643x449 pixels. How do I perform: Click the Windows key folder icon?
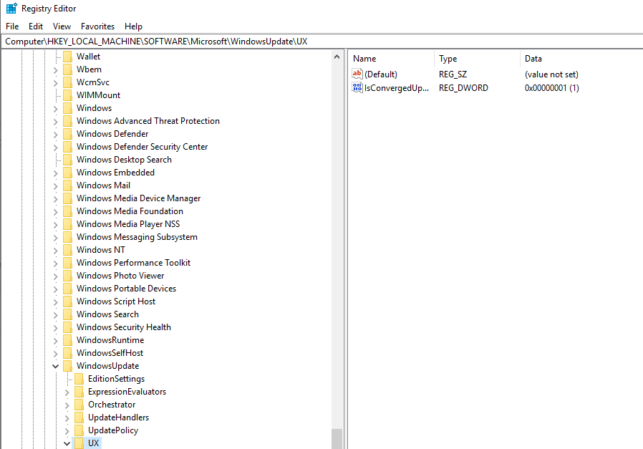coord(67,108)
